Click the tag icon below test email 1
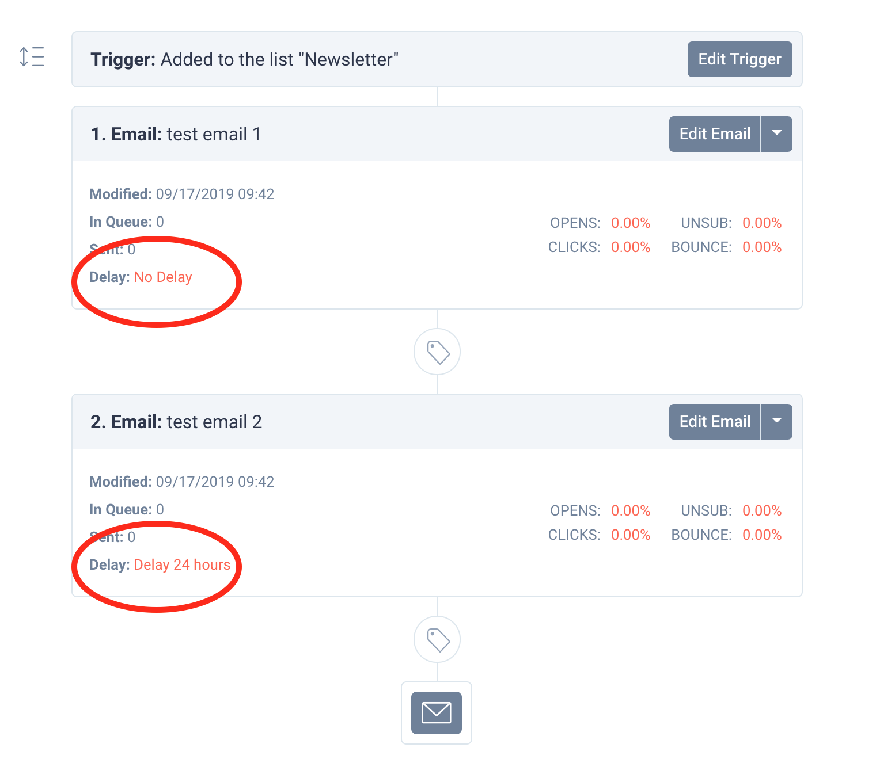 pos(437,352)
